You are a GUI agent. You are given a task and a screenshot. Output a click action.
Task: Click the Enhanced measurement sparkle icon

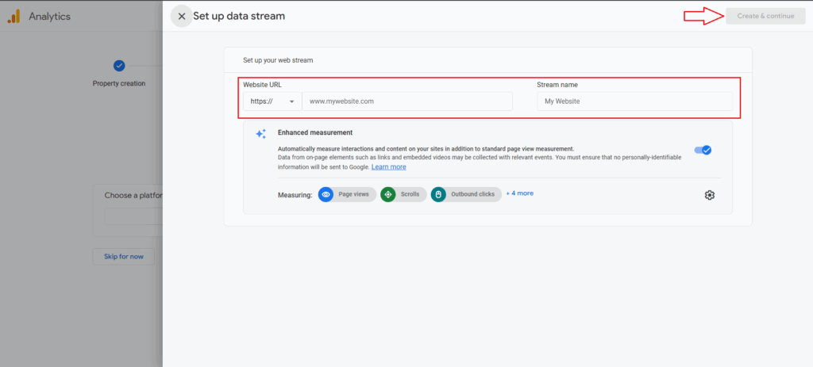tap(260, 134)
